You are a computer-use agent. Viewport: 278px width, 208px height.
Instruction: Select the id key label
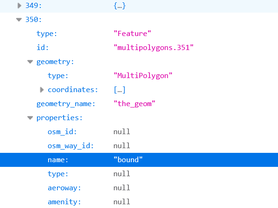point(43,48)
